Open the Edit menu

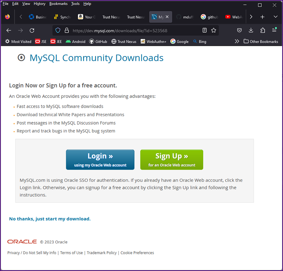(x=15, y=4)
